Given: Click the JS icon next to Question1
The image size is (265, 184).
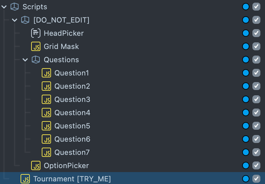Looking at the screenshot, I should (46, 73).
